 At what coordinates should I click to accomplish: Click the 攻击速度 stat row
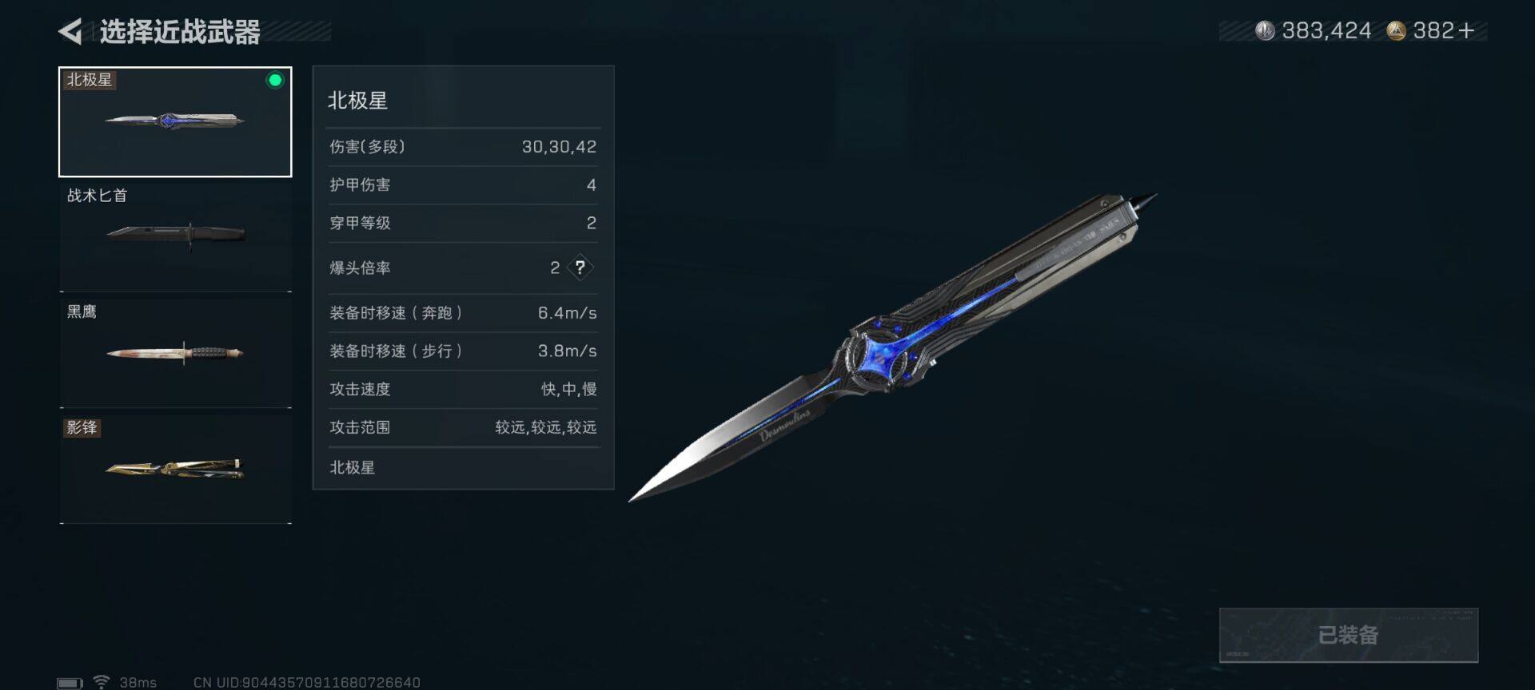[463, 389]
